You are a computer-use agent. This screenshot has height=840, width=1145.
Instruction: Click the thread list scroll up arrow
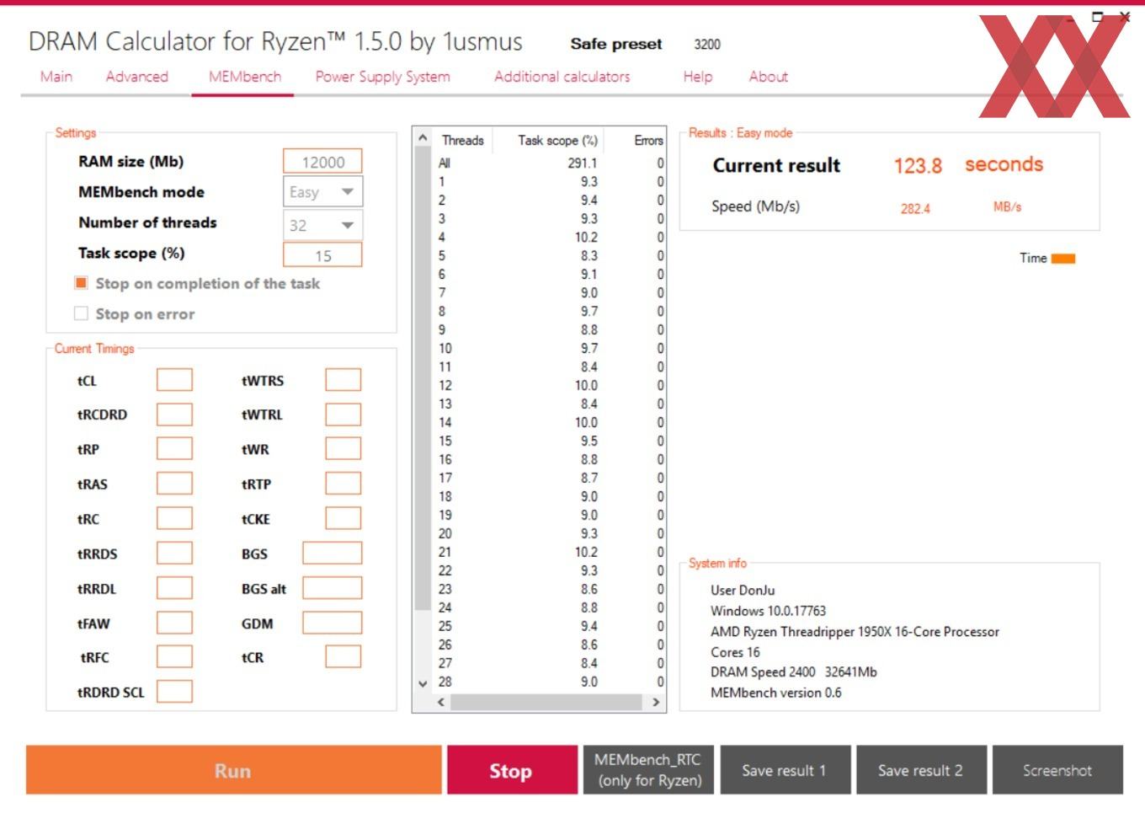423,137
